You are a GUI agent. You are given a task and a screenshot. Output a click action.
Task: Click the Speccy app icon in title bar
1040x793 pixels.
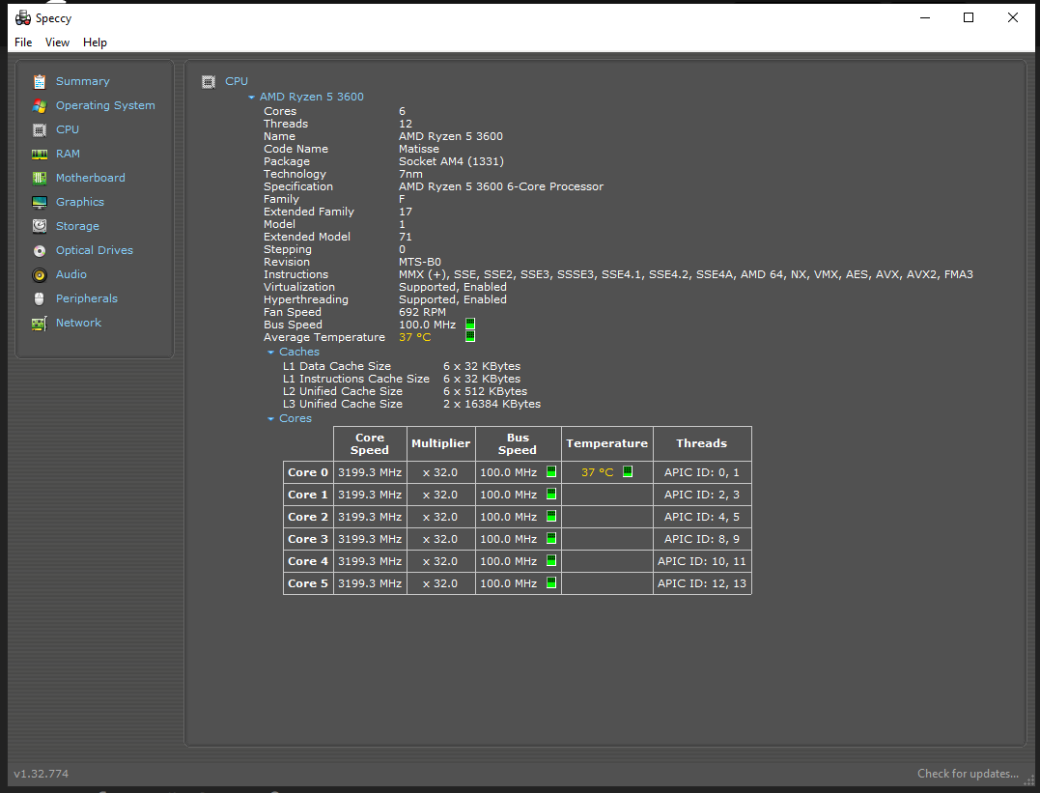(x=23, y=18)
